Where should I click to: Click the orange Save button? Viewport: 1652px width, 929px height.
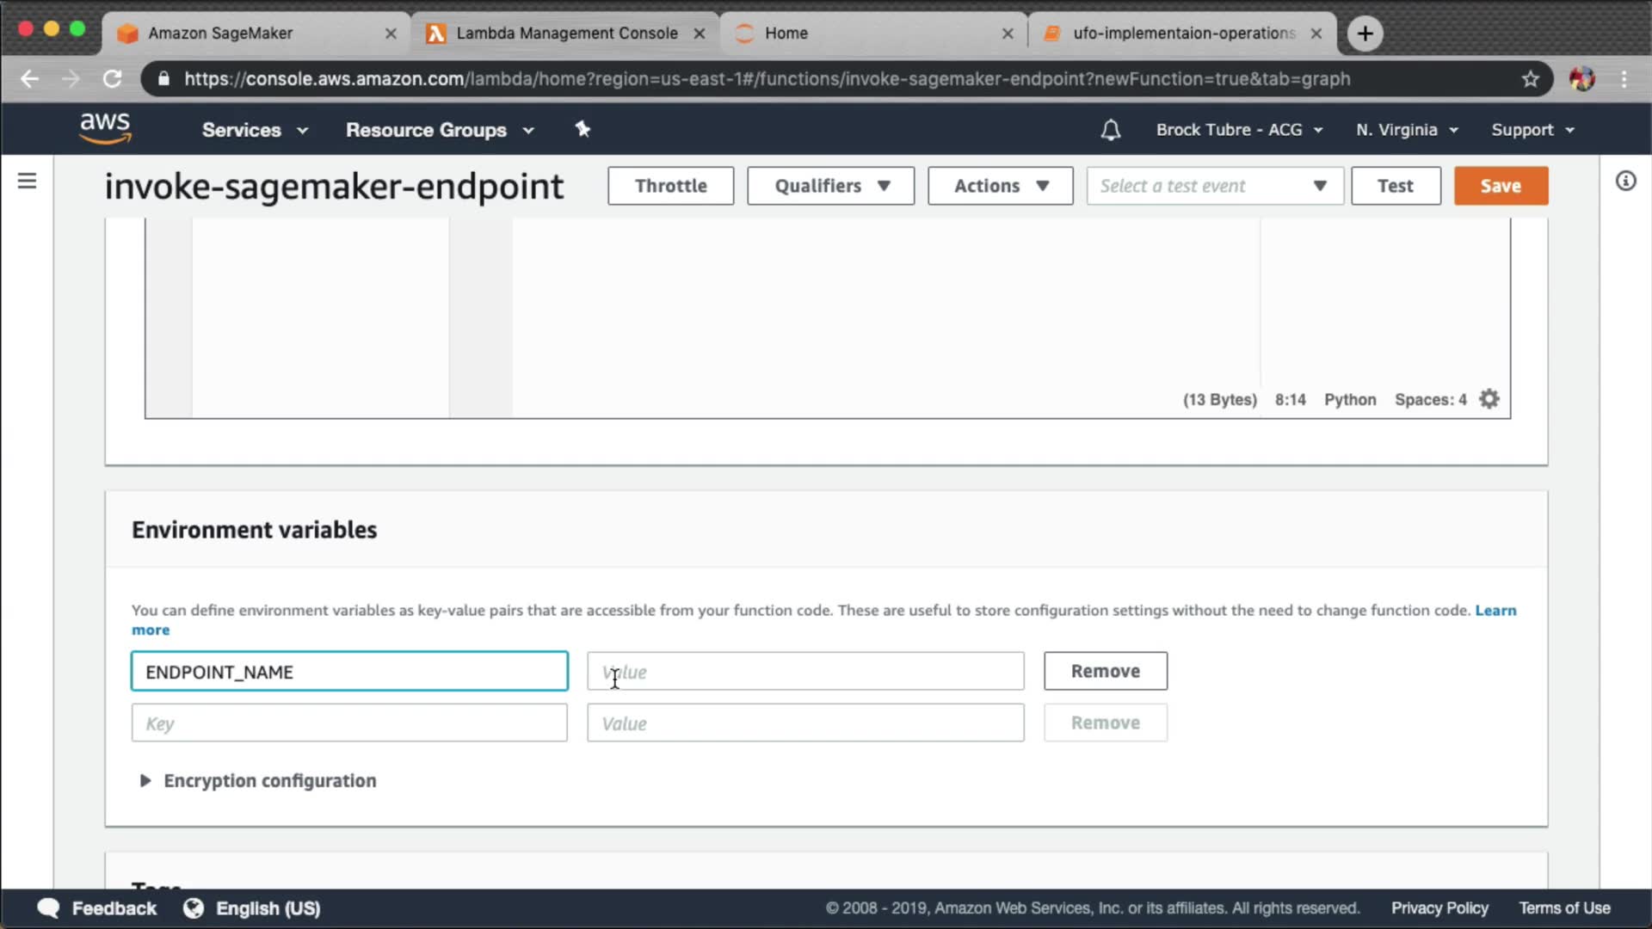1501,186
